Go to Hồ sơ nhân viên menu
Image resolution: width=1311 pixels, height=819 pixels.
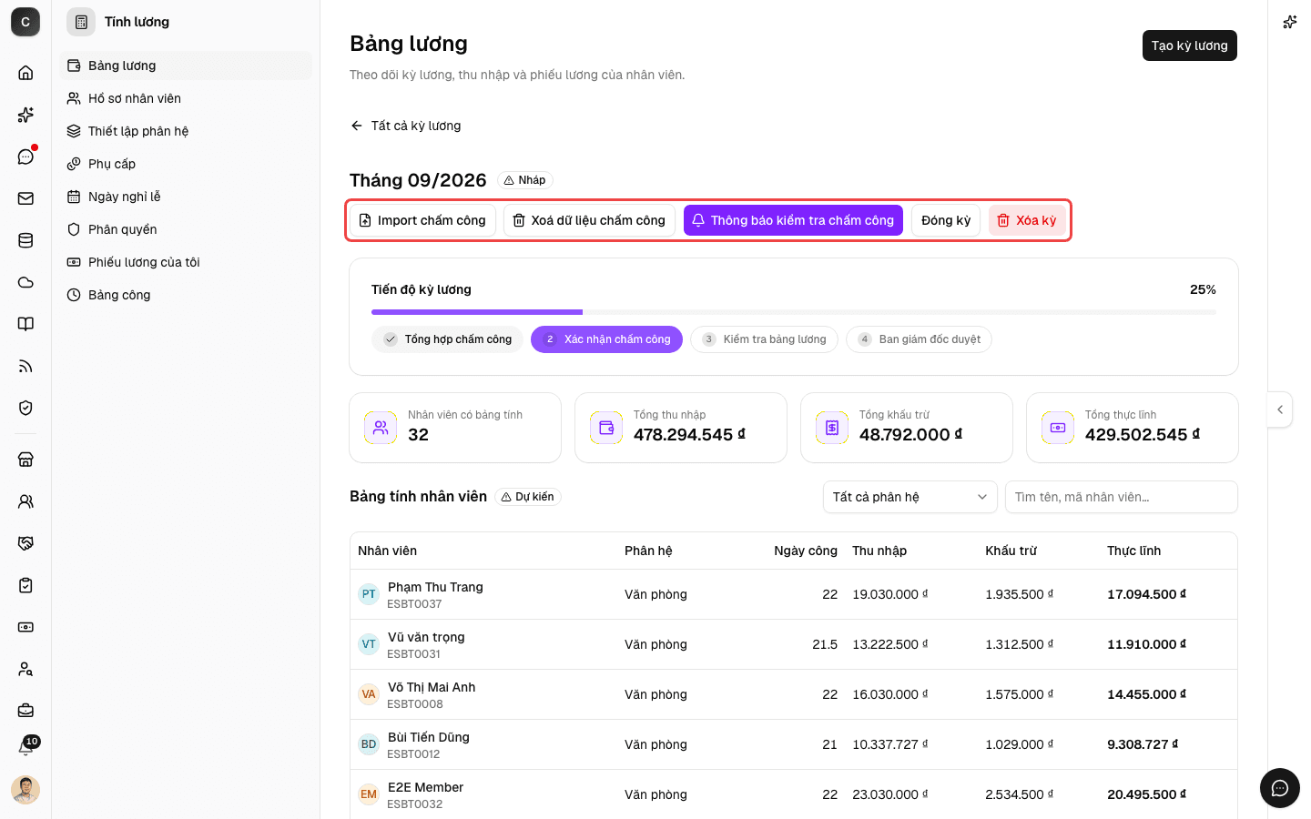[x=186, y=98]
